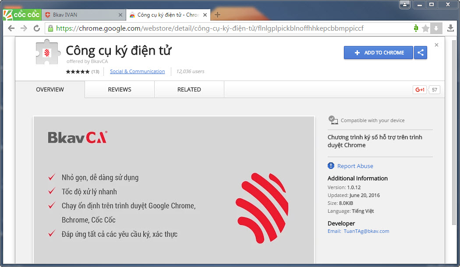Open the REVIEWS tab
Screen dimensions: 460x267
(120, 89)
